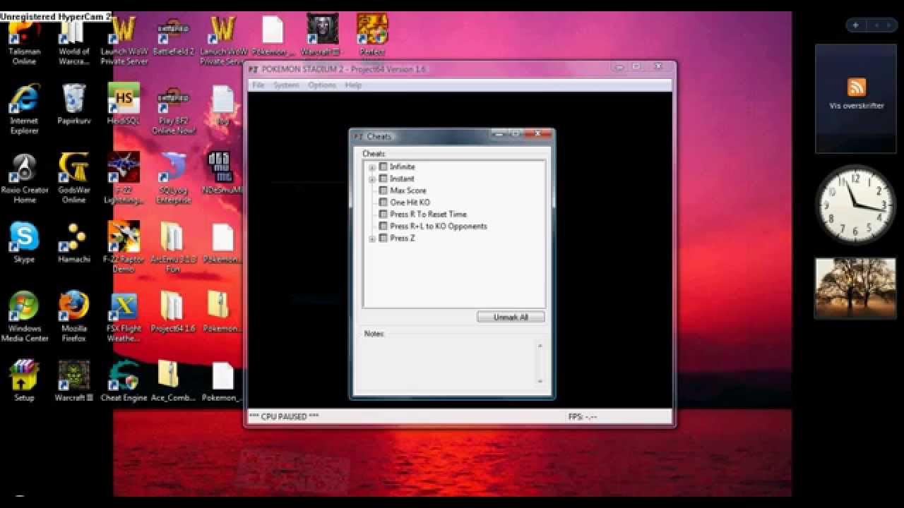Open the File menu in Project64
The image size is (904, 508).
click(x=258, y=85)
